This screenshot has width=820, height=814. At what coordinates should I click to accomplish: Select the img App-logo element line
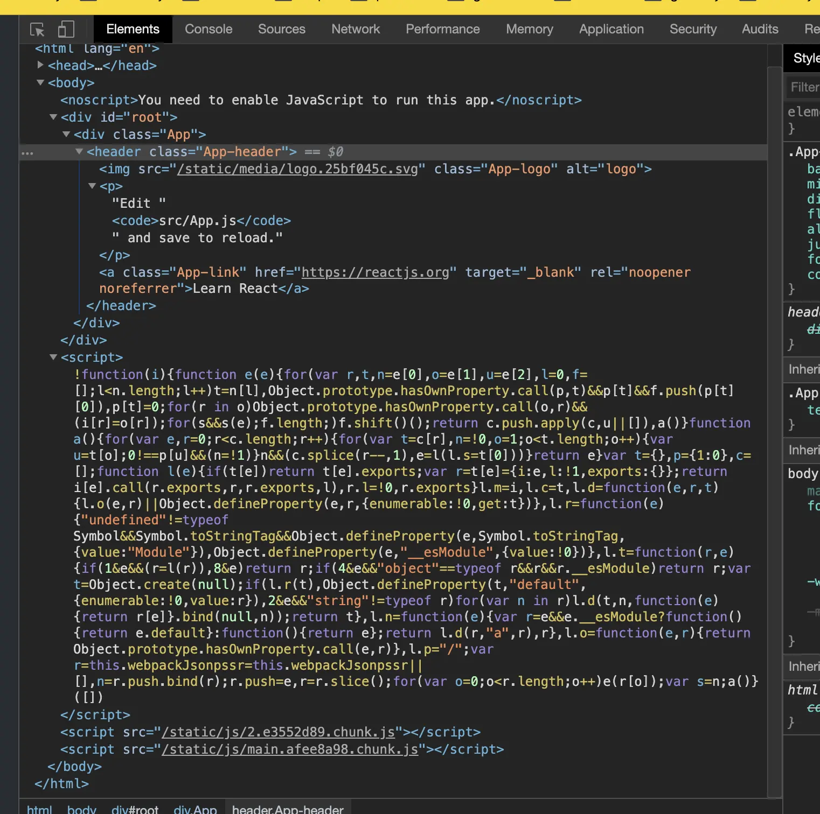coord(376,169)
